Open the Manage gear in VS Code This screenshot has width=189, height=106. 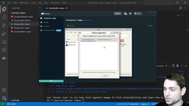tap(4, 98)
